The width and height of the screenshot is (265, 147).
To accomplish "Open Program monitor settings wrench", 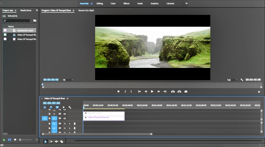I will pyautogui.click(x=242, y=80).
